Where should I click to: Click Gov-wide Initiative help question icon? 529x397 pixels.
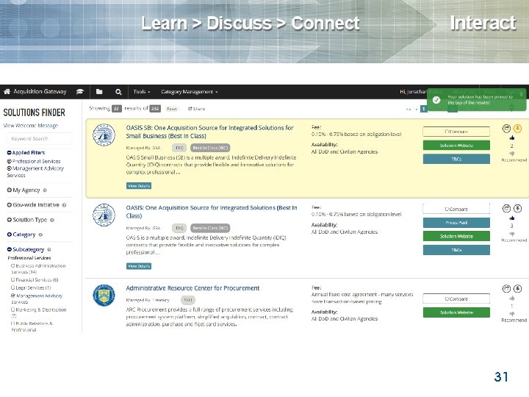(x=64, y=205)
